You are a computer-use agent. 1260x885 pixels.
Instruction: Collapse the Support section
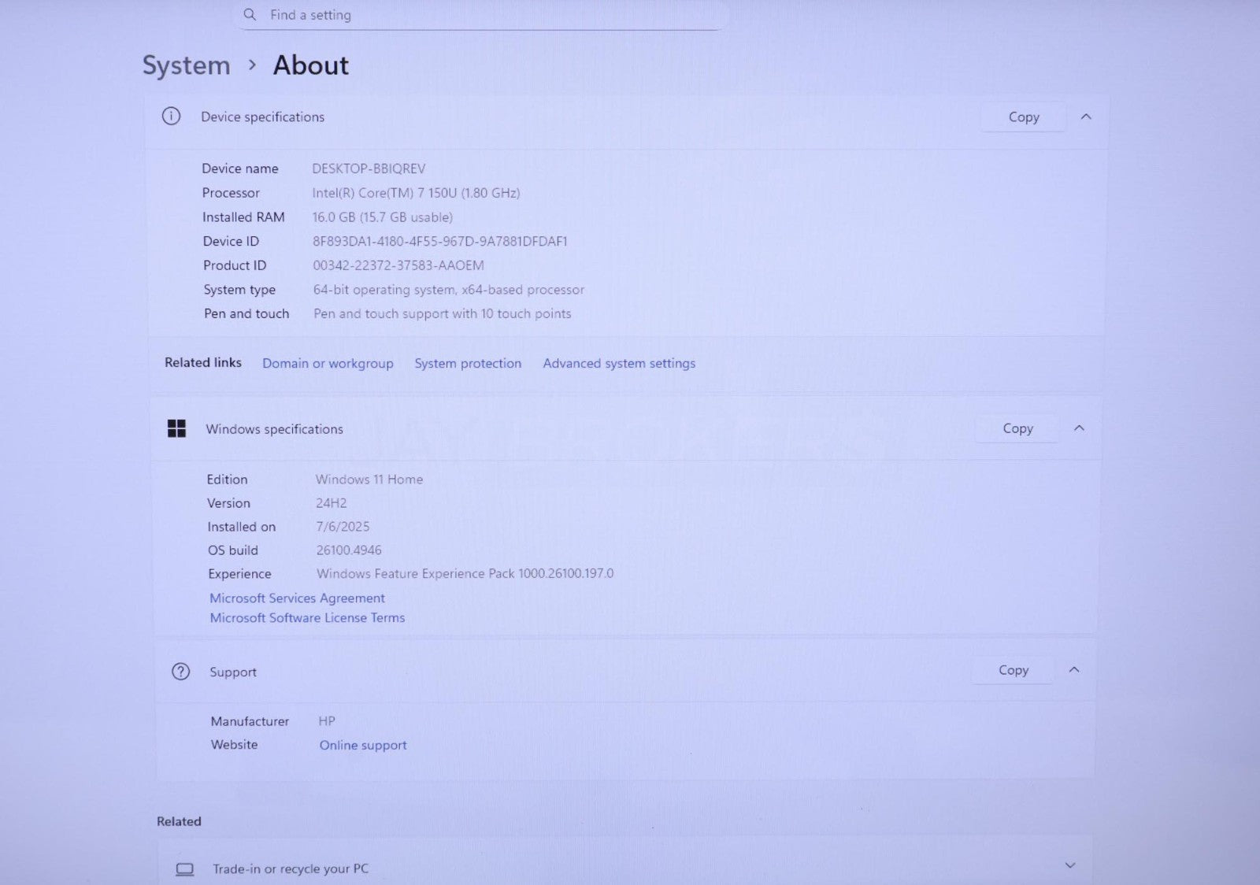[x=1074, y=670]
